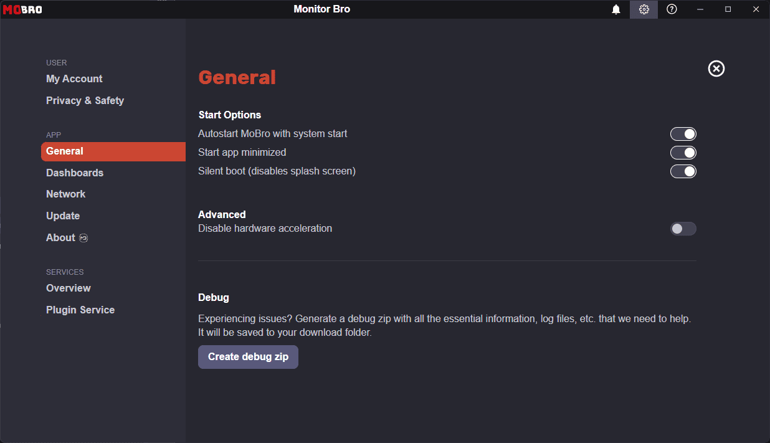Open the services Overview page
The width and height of the screenshot is (770, 443).
pos(68,288)
